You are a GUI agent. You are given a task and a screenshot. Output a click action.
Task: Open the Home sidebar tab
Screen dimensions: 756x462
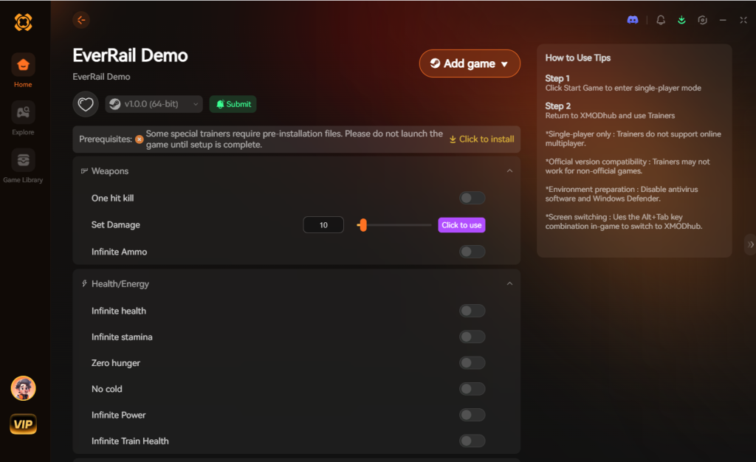[x=23, y=70]
